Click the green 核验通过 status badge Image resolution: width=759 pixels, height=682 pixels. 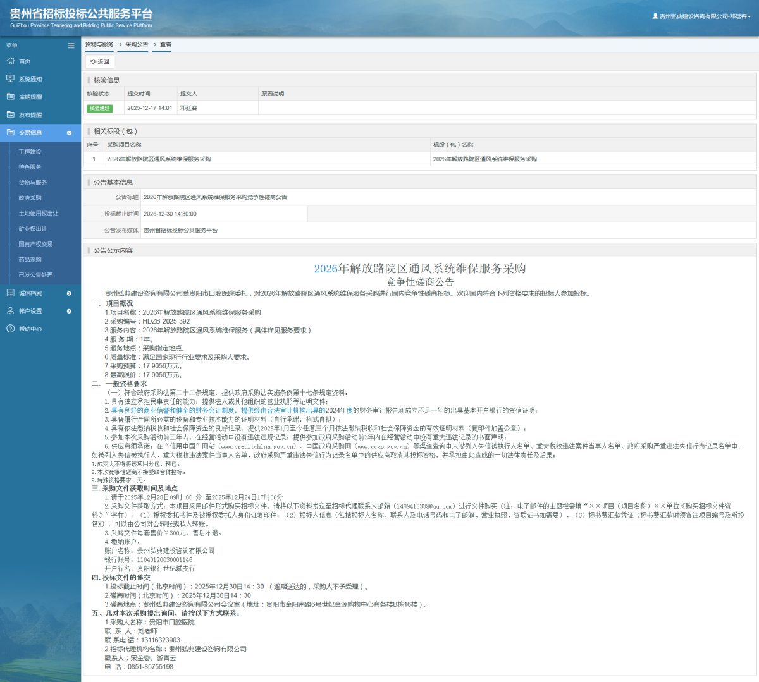click(x=99, y=108)
